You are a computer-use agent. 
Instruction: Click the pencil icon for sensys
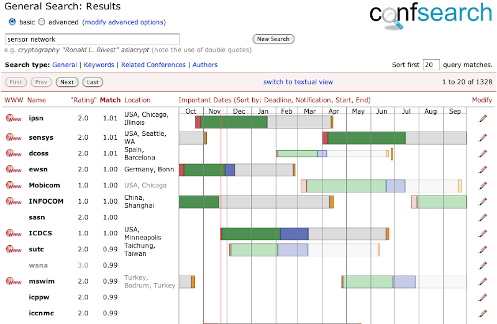click(483, 137)
